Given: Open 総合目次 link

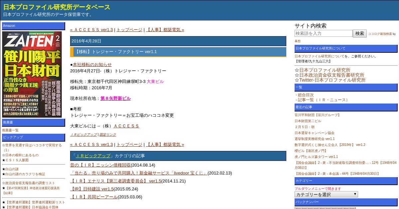Looking at the screenshot, I should pos(306,95).
